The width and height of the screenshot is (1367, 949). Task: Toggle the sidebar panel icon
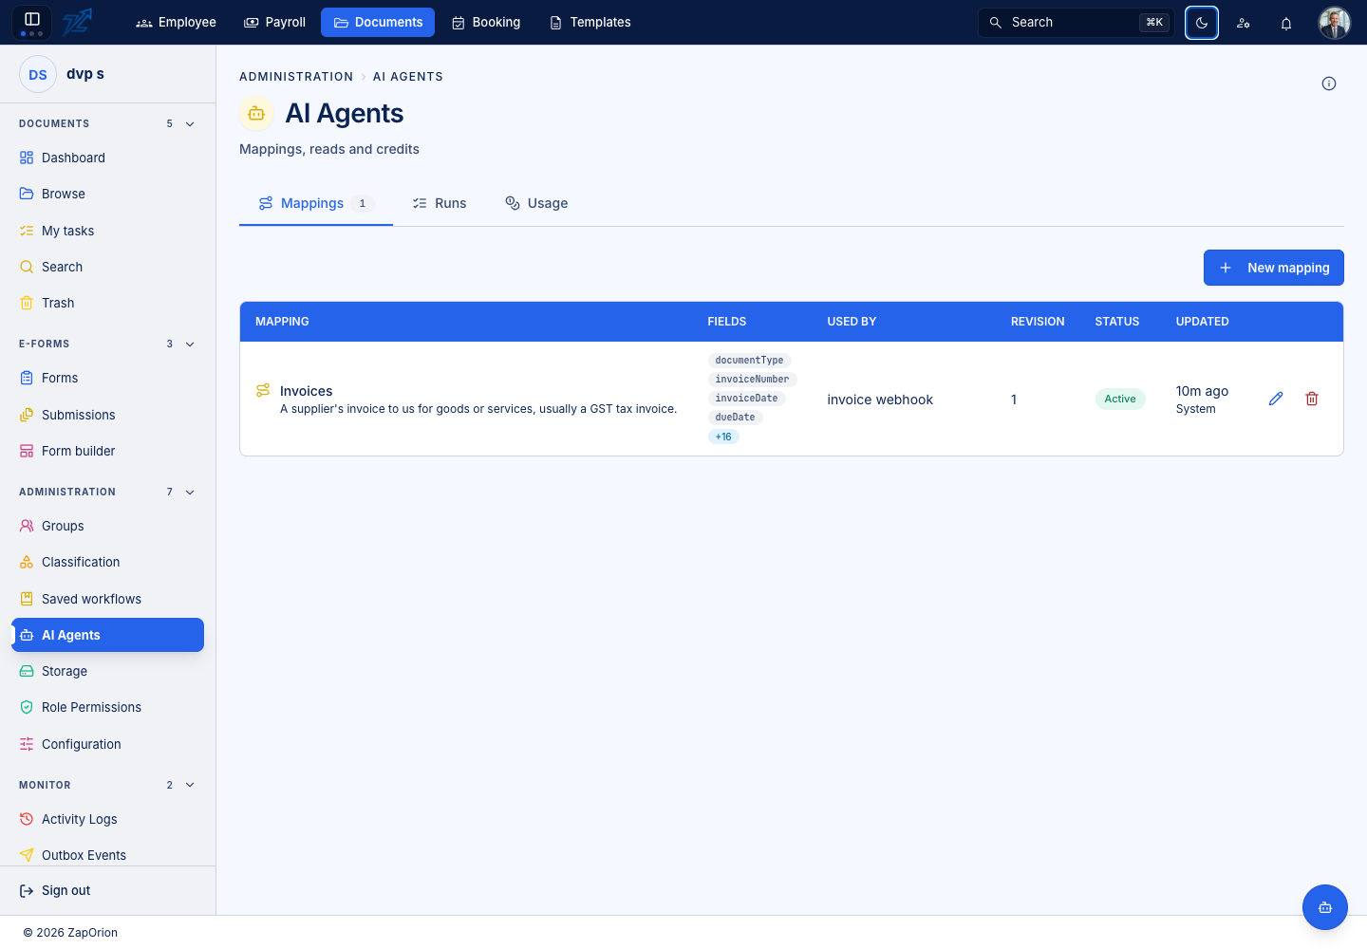(x=31, y=22)
